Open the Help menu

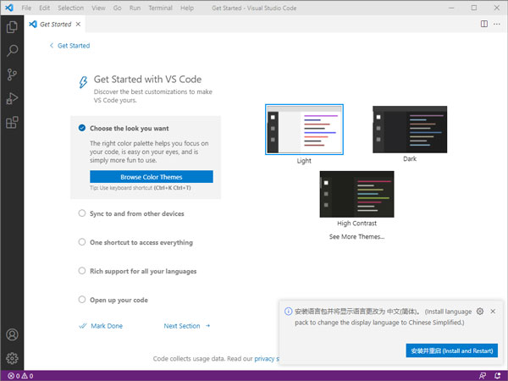click(187, 8)
